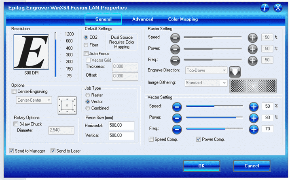The width and height of the screenshot is (290, 180).
Task: Click the engrave direction down-arrow icon
Action: click(x=235, y=72)
